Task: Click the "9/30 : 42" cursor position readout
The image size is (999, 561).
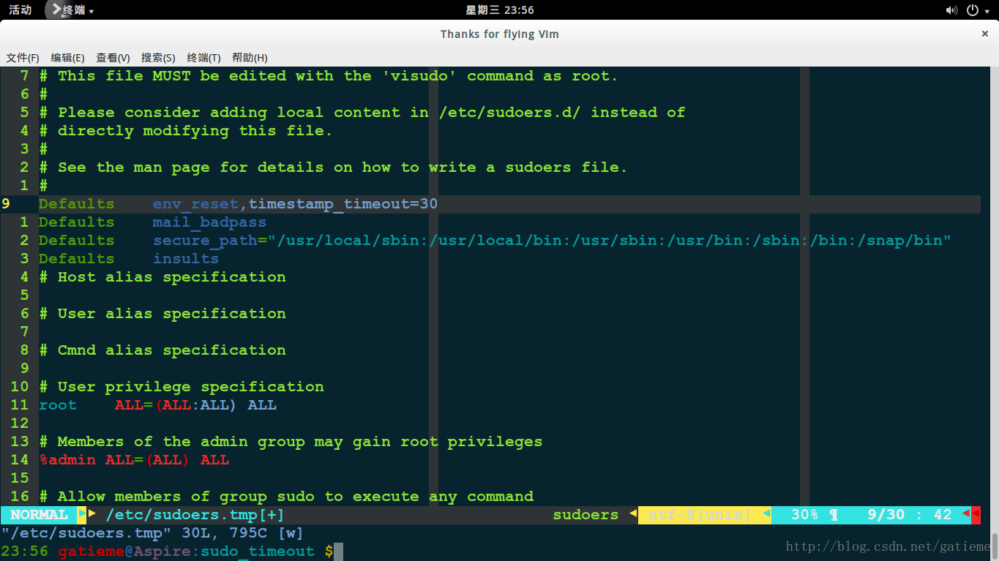Action: [910, 515]
